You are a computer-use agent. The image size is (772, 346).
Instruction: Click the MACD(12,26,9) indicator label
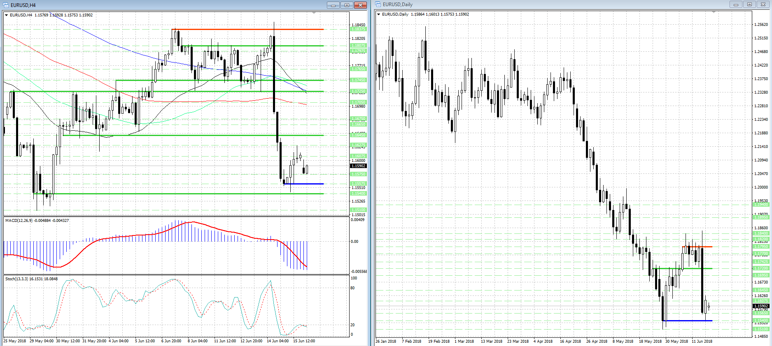(x=37, y=221)
